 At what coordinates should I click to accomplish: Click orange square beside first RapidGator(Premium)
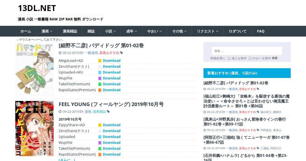tap(100, 90)
